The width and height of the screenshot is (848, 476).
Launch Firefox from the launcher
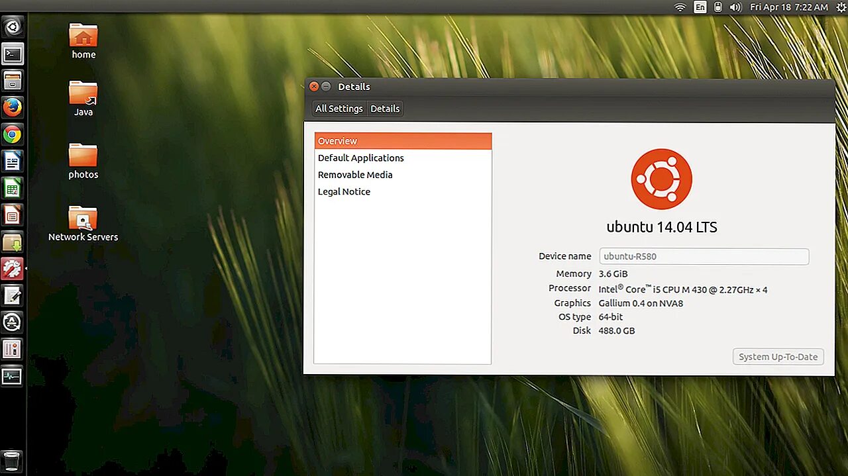pos(13,108)
